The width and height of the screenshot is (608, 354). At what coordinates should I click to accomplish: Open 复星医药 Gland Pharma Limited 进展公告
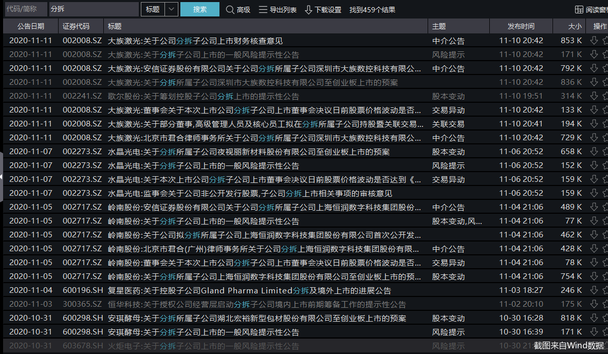[249, 290]
